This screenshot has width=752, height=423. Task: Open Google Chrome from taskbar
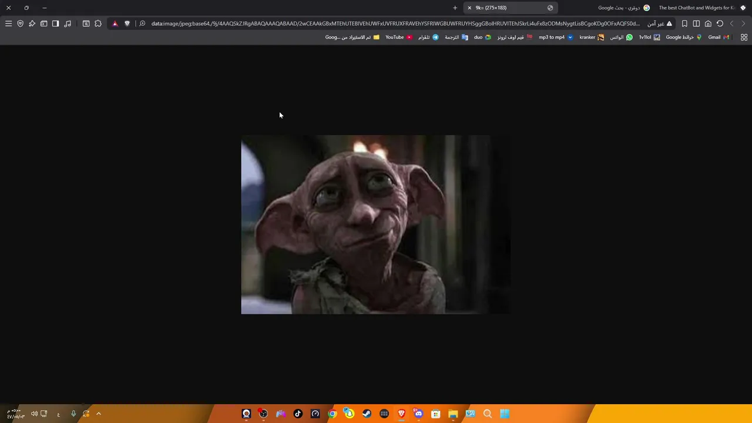pyautogui.click(x=332, y=414)
